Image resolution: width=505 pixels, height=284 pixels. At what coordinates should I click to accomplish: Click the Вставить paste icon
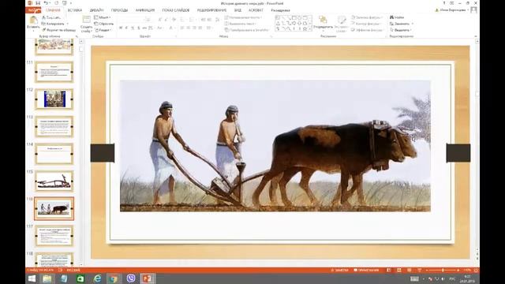[x=33, y=21]
